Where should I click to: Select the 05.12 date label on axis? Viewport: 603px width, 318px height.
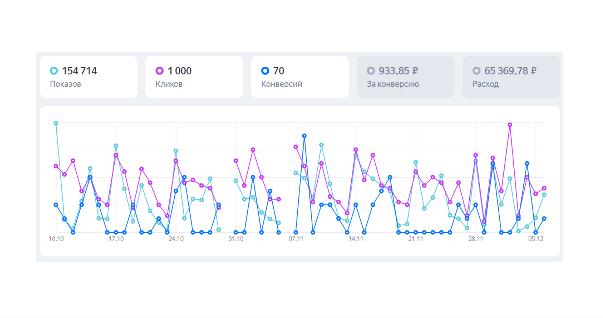click(536, 239)
